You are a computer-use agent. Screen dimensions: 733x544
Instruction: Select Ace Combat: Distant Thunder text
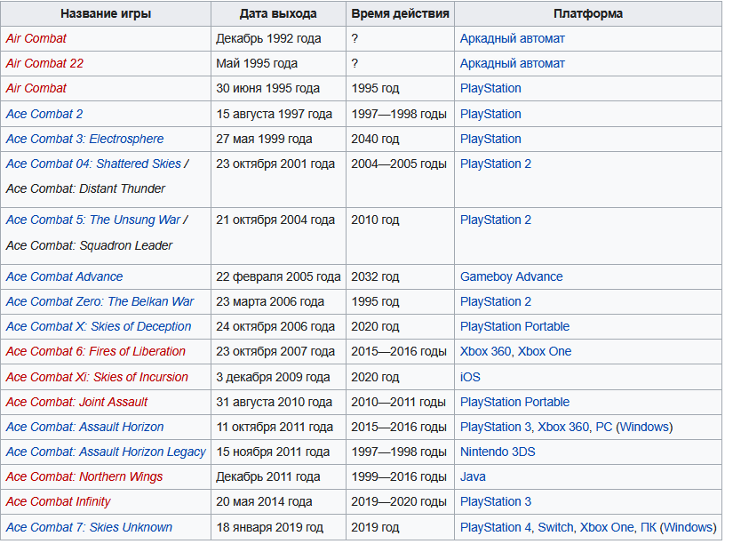[x=85, y=188]
